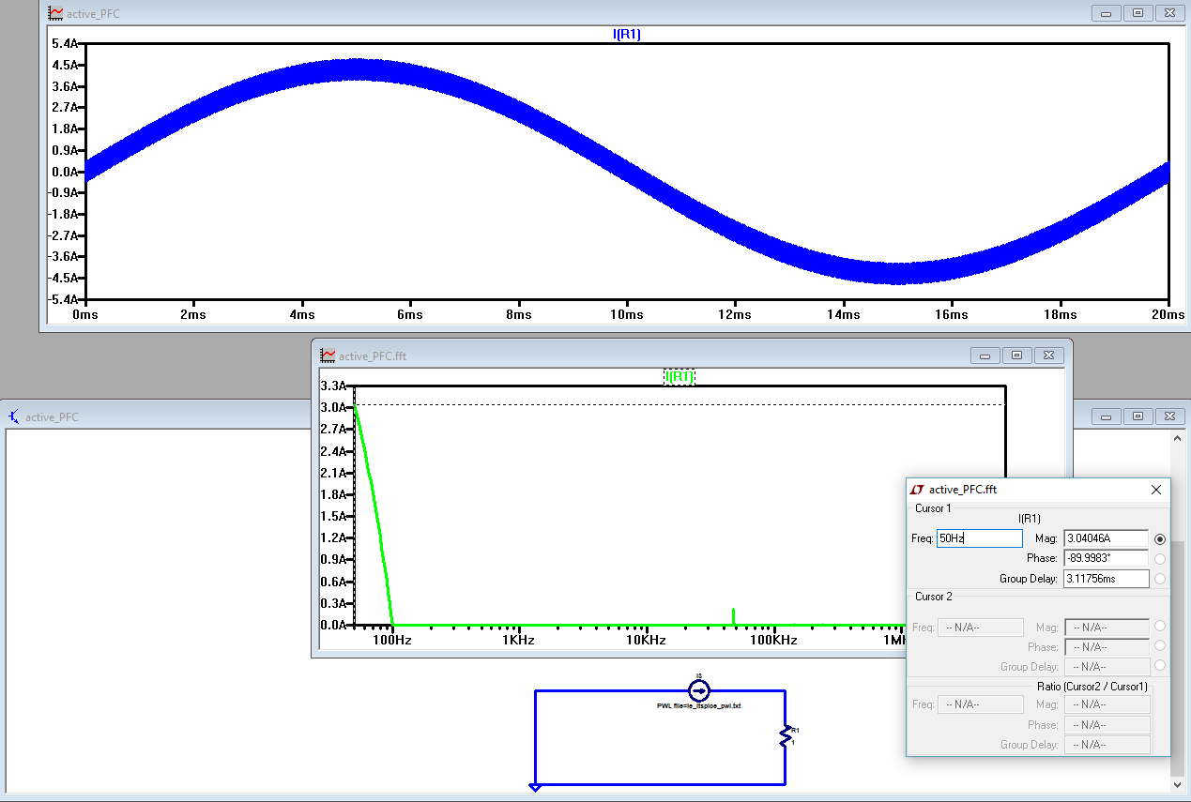Click the 100KHz label on FFT axis

click(x=773, y=640)
